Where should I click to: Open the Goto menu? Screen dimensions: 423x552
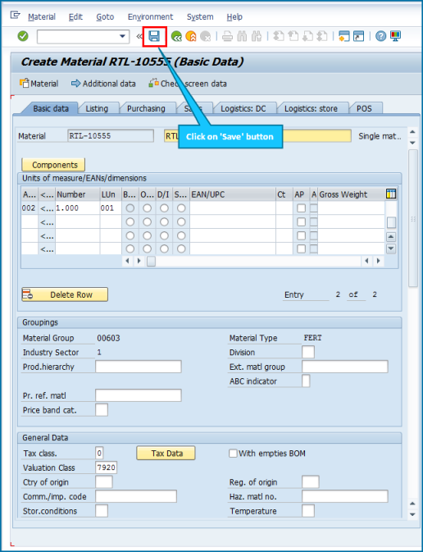click(105, 17)
